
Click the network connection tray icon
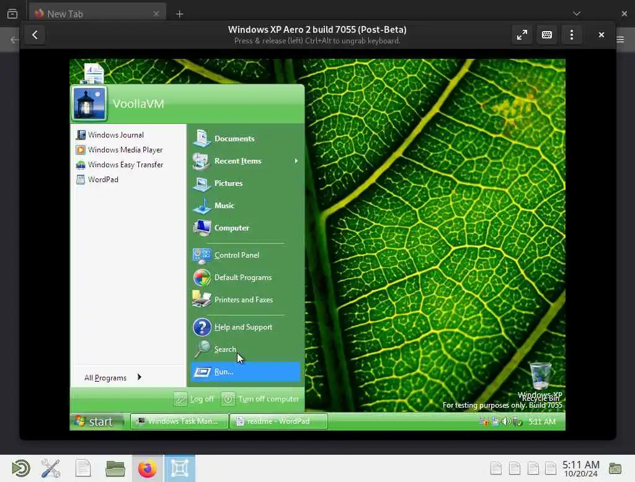pos(495,422)
